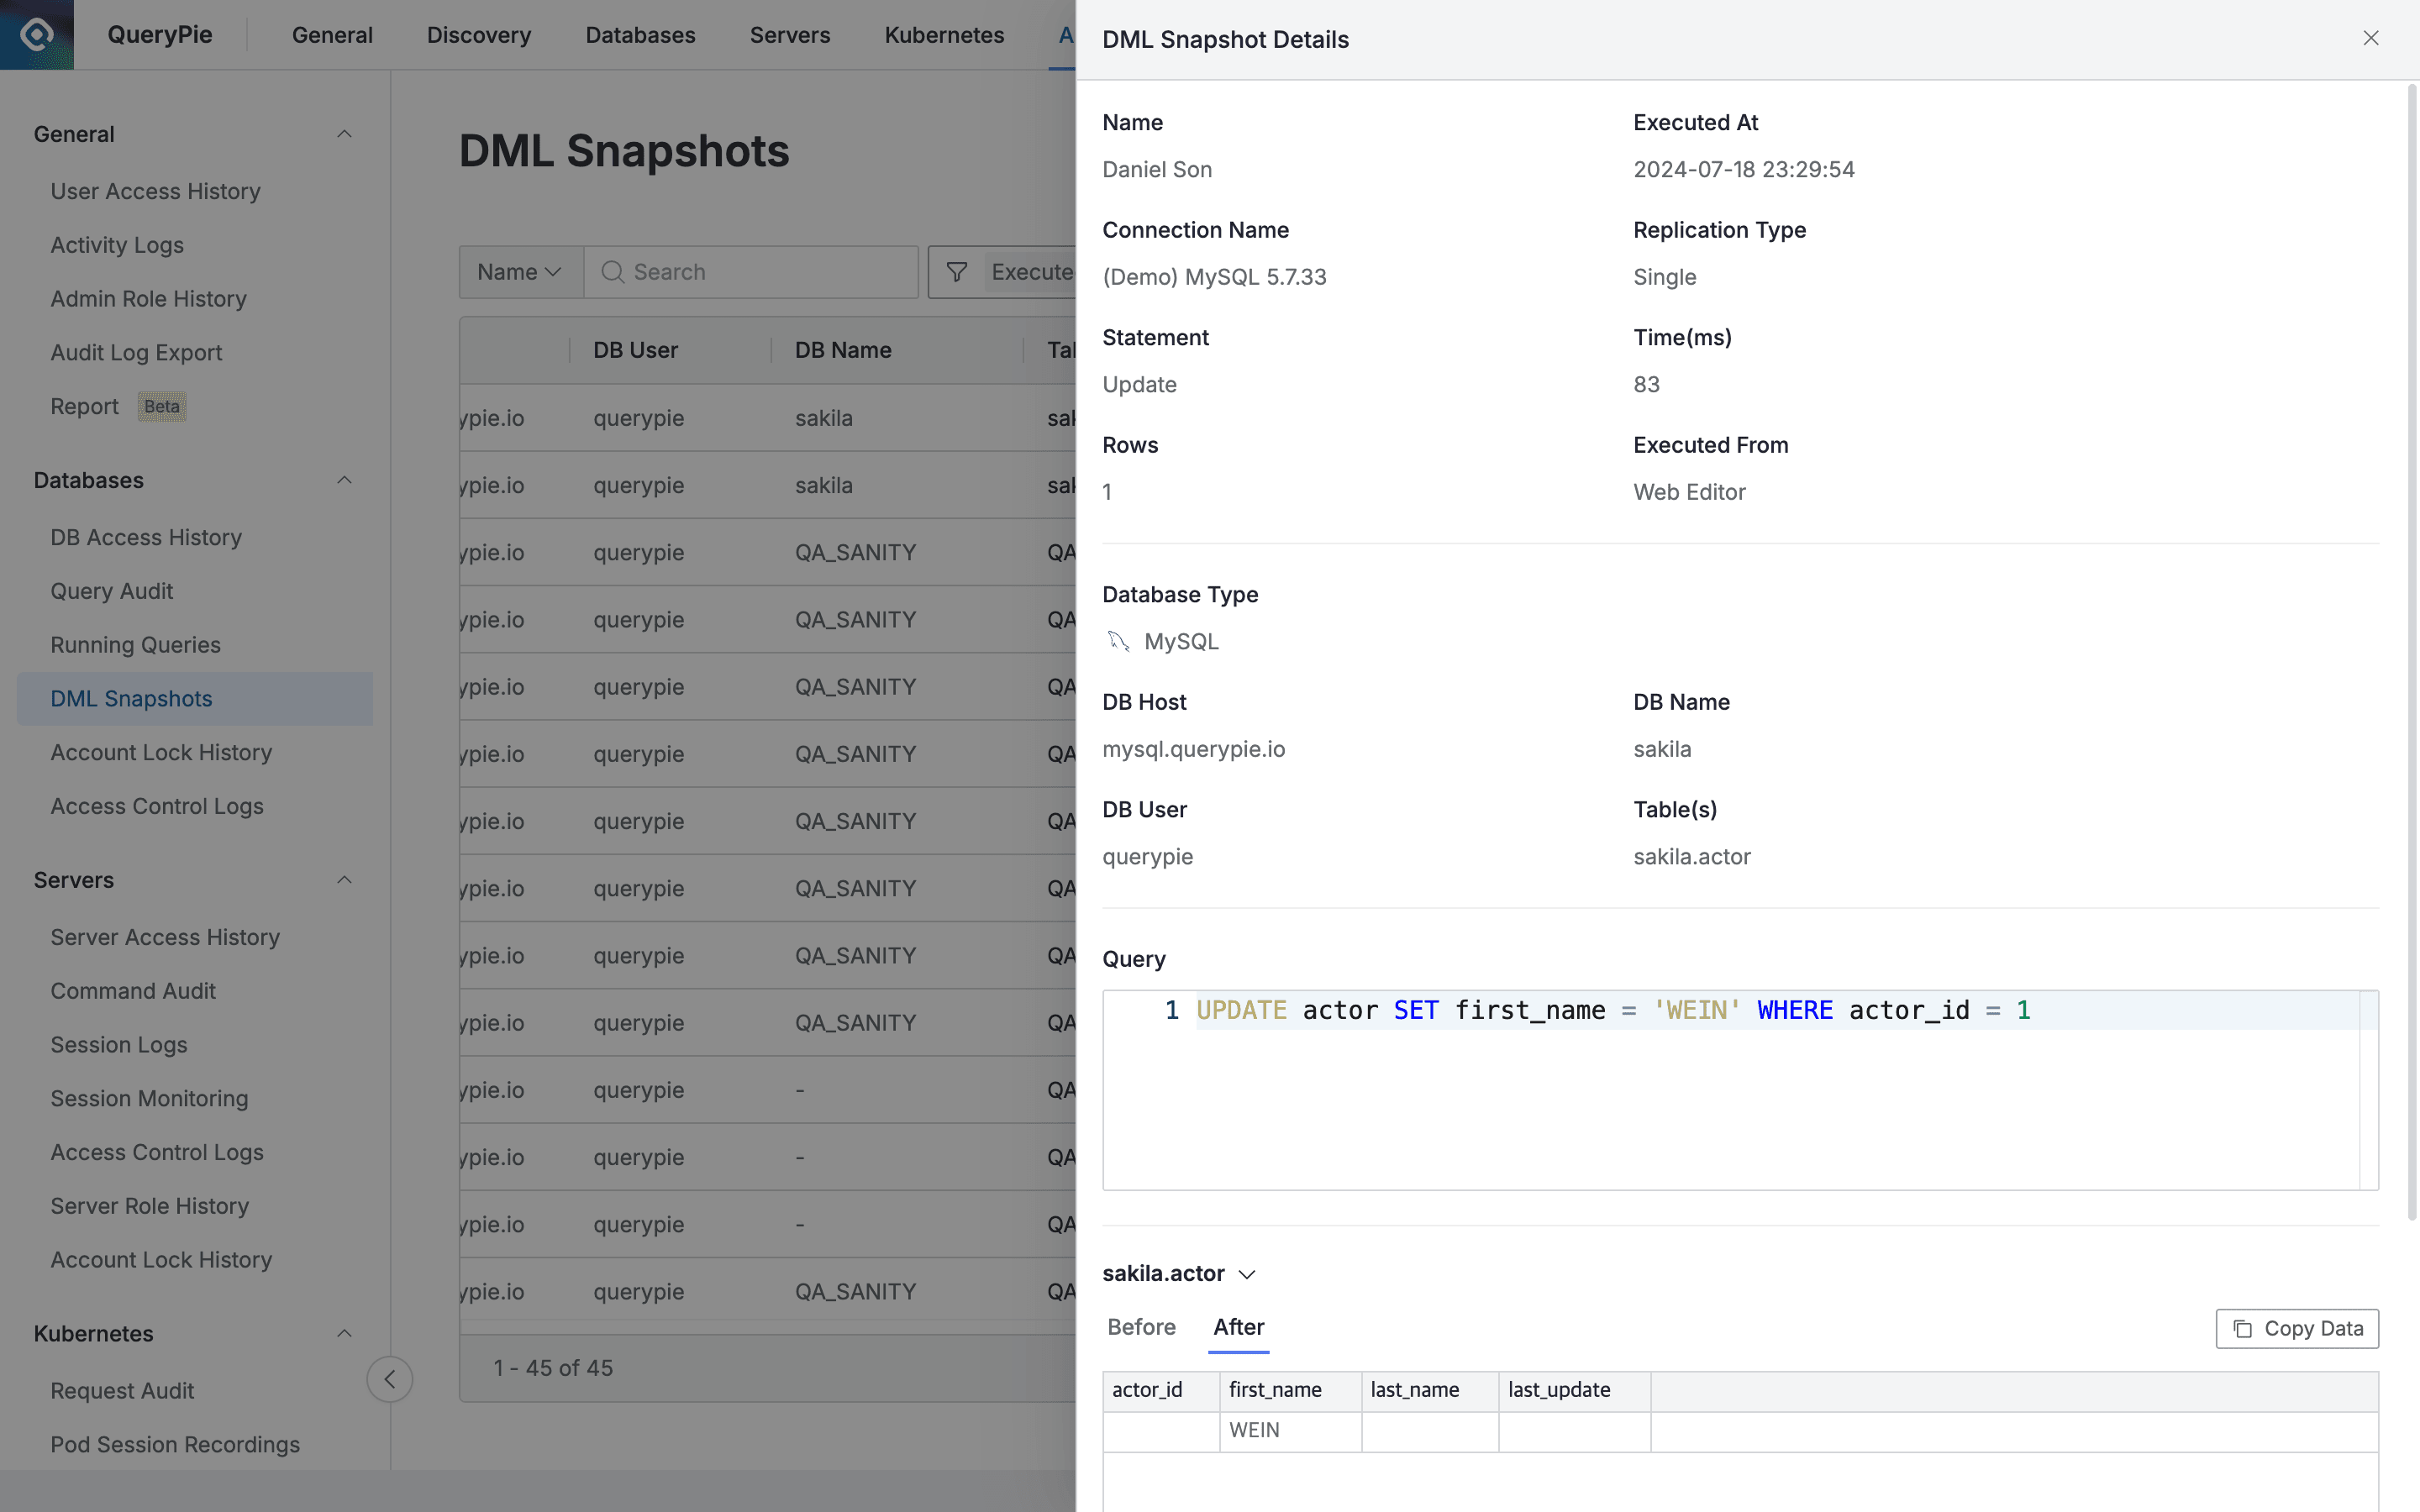This screenshot has height=1512, width=2420.
Task: Close the DML Snapshot Details panel
Action: click(x=2370, y=38)
